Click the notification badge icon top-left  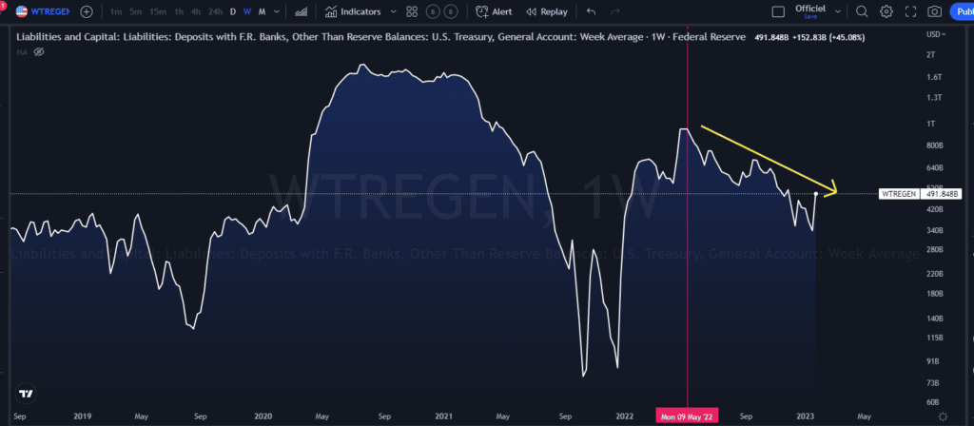click(x=2, y=5)
